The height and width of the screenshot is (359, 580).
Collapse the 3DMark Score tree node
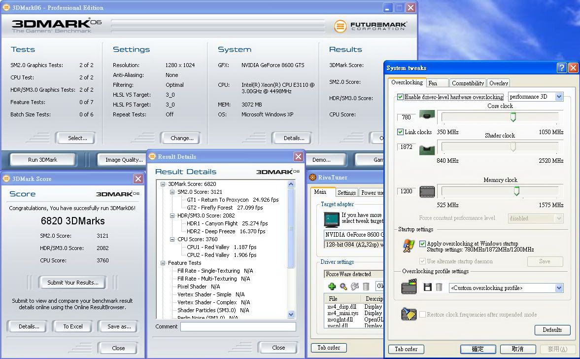pos(163,184)
